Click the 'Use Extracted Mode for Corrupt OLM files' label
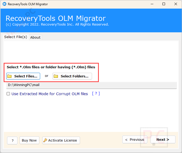 (x=50, y=94)
